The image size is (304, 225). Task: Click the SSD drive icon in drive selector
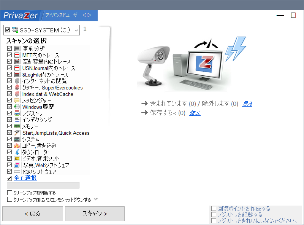pyautogui.click(x=15, y=30)
